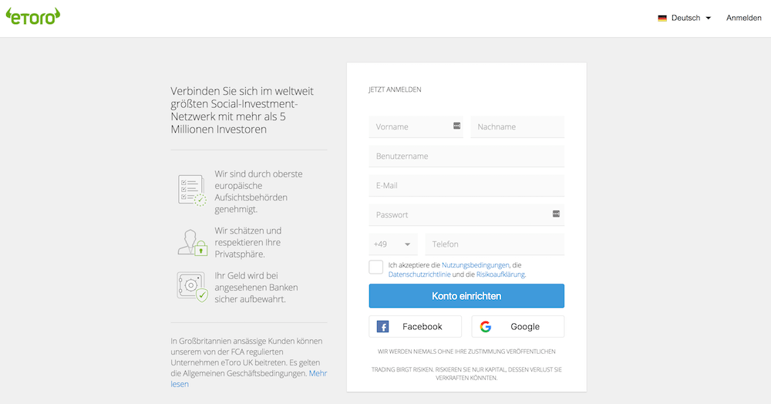Screen dimensions: 771x404
Task: Click the Facebook logo icon
Action: [x=382, y=326]
